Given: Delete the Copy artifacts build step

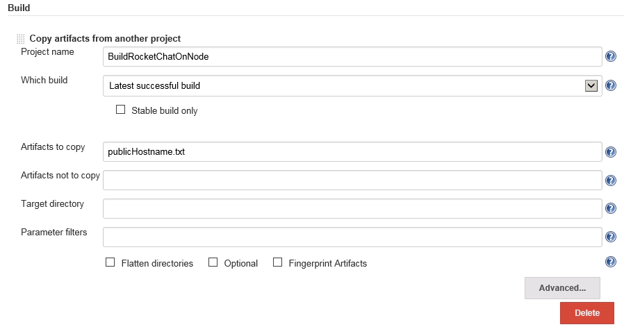Looking at the screenshot, I should [586, 313].
